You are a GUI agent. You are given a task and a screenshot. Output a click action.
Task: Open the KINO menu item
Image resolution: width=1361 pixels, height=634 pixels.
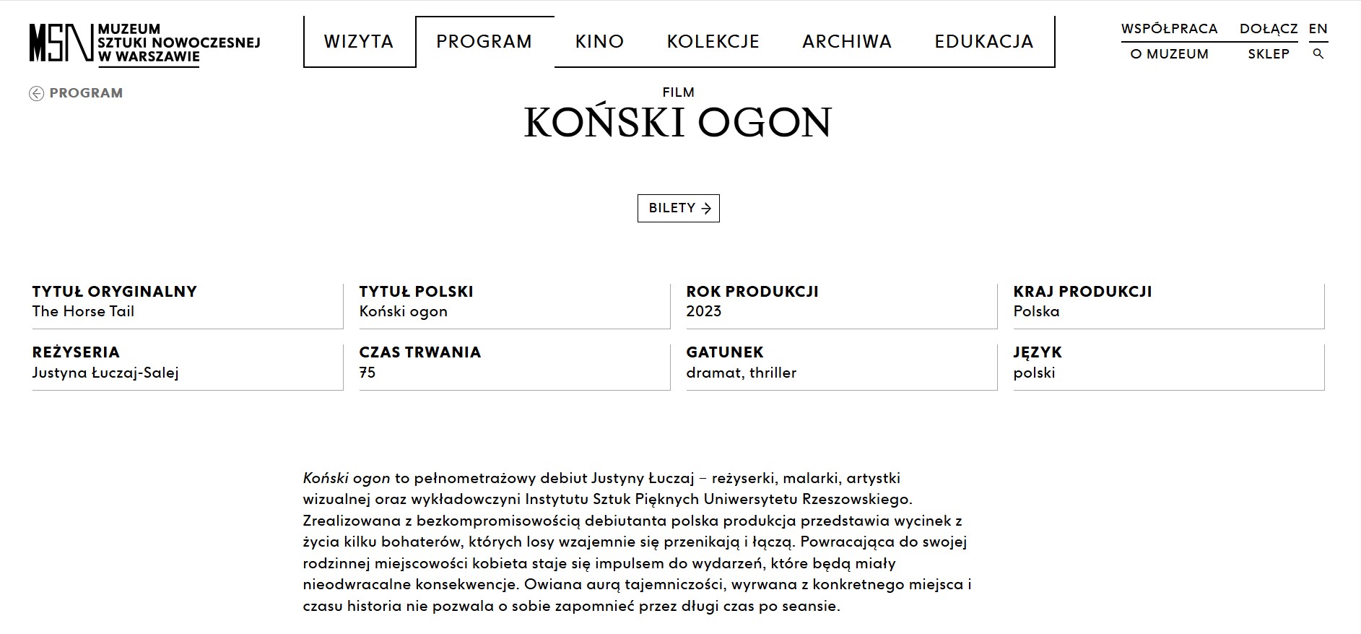(599, 42)
